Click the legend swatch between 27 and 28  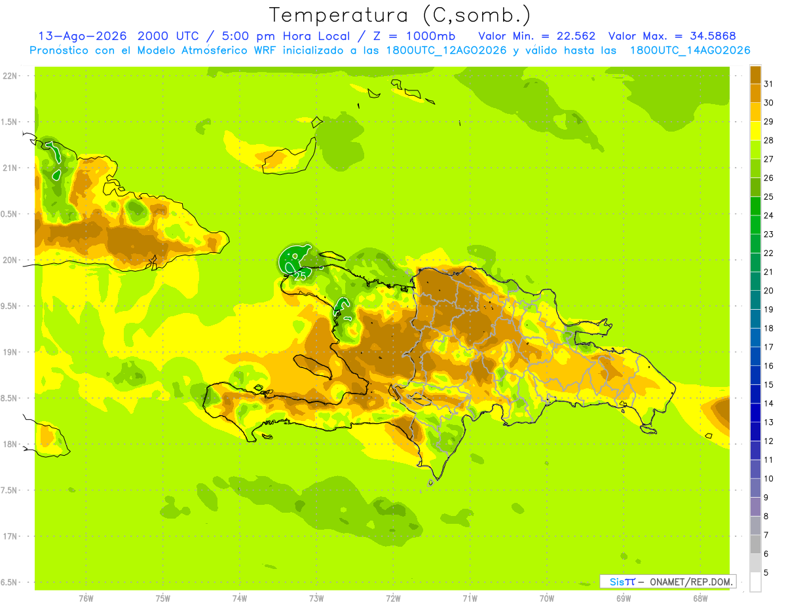(x=755, y=149)
